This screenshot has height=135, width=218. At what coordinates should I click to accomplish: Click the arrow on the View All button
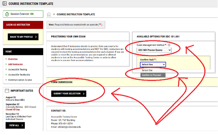tap(22, 125)
